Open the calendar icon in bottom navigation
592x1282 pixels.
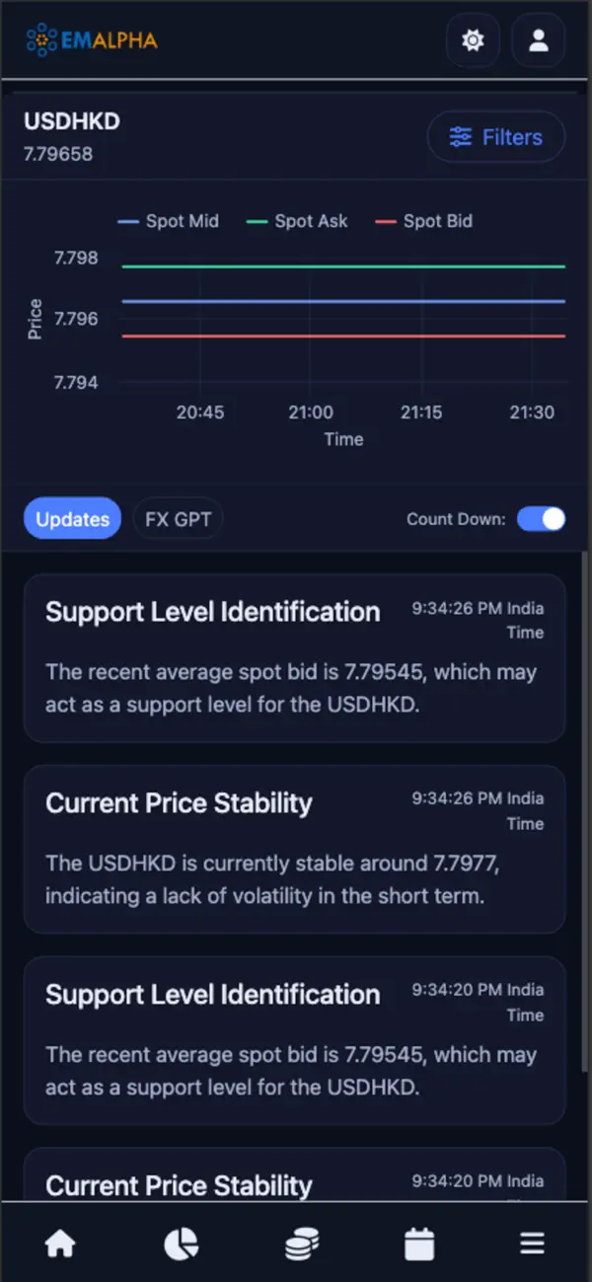(419, 1243)
